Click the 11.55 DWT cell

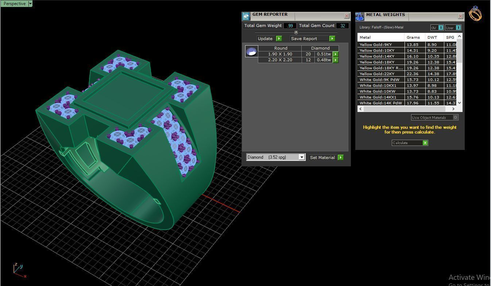pyautogui.click(x=434, y=103)
